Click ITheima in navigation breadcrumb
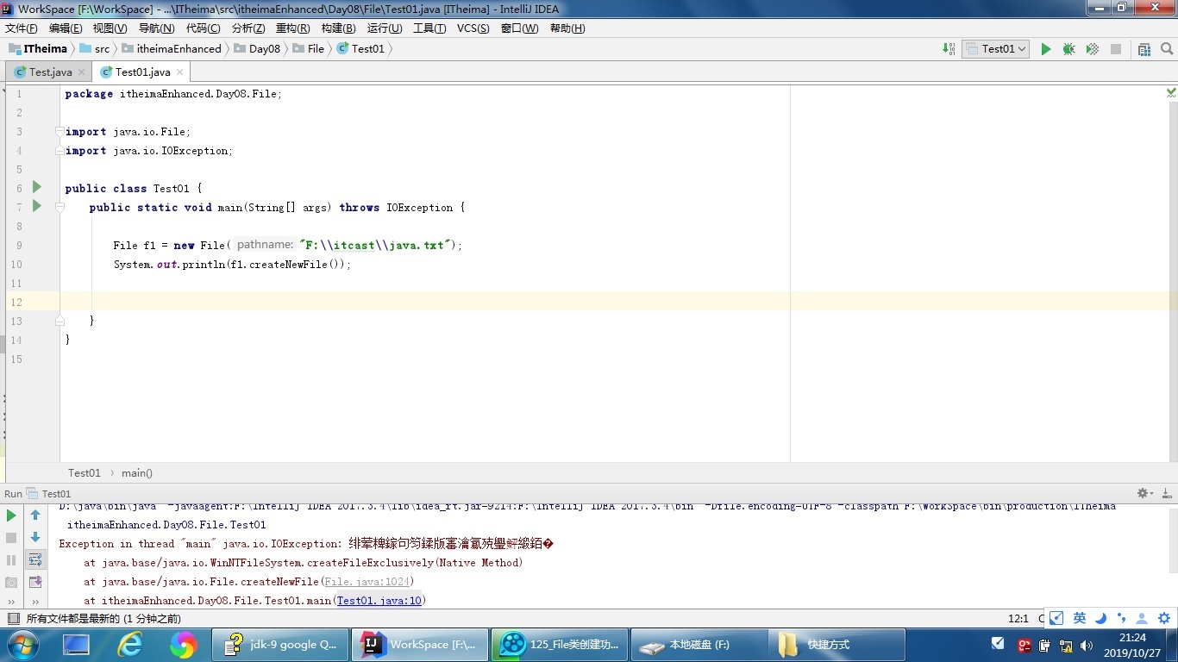This screenshot has width=1178, height=662. coord(38,49)
